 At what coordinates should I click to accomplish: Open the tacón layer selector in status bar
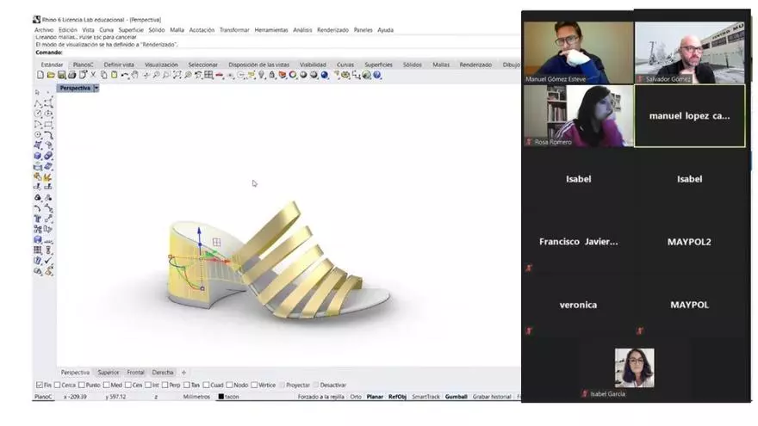click(x=232, y=397)
